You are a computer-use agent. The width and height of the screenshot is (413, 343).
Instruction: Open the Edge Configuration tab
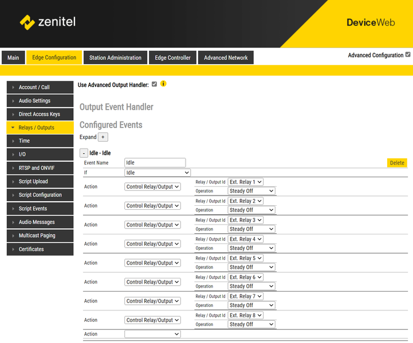coord(54,58)
